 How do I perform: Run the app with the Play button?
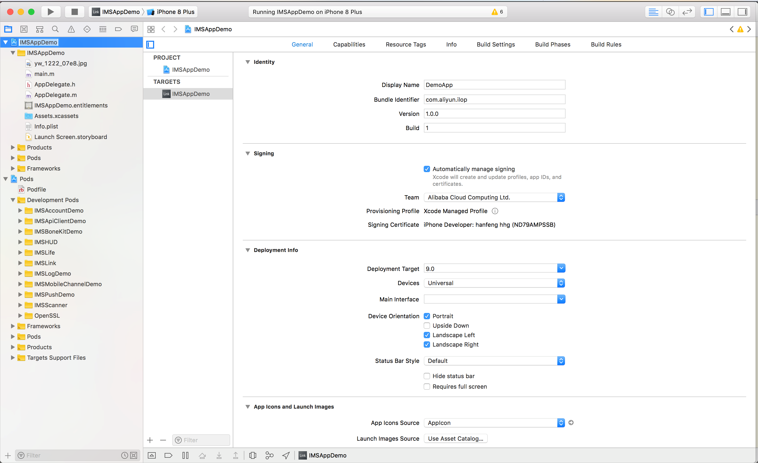tap(50, 12)
